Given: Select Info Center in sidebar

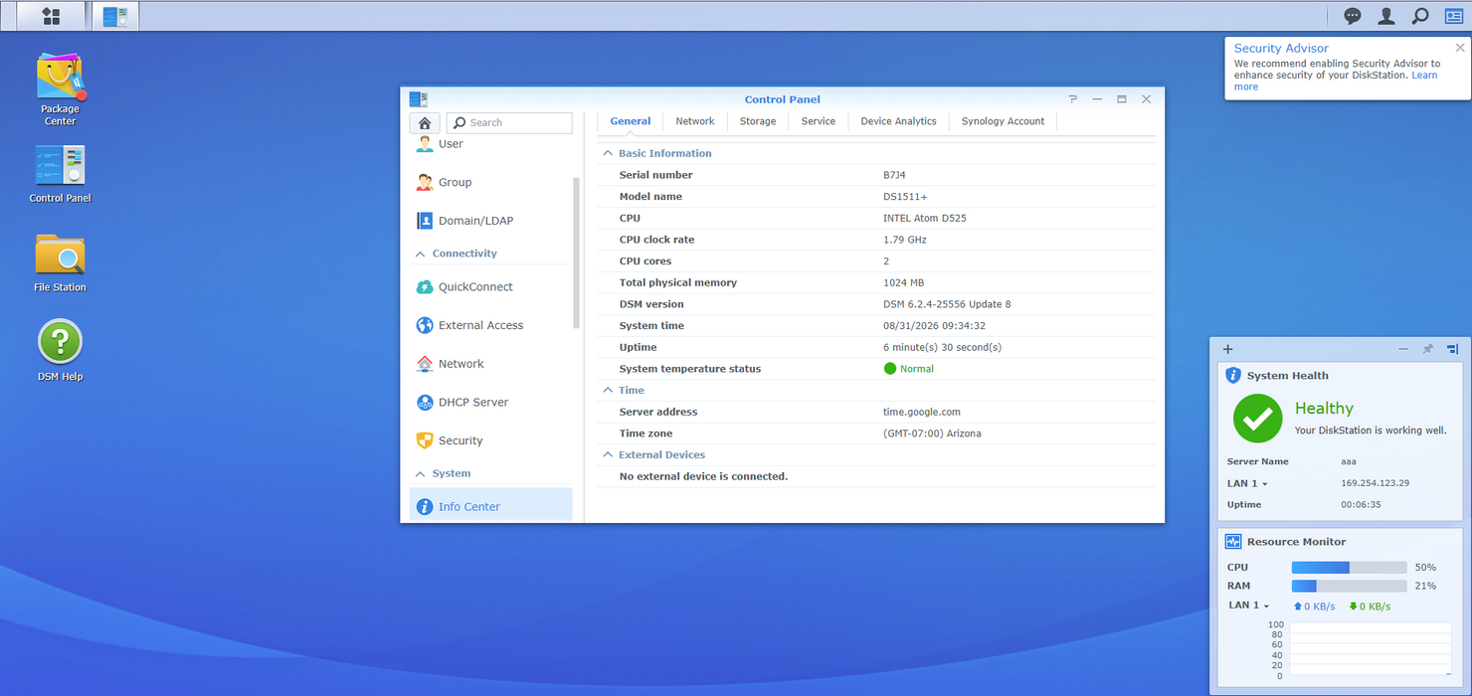Looking at the screenshot, I should 491,506.
